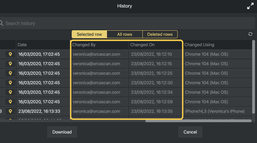Switch to the Selected row tab
257x143 pixels.
coord(89,34)
